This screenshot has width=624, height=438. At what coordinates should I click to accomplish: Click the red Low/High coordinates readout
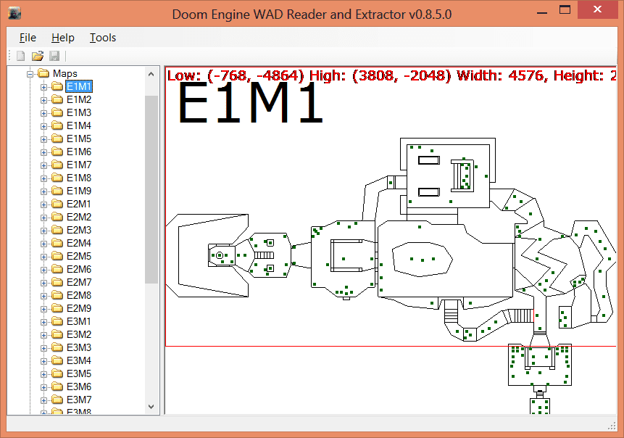pos(391,75)
